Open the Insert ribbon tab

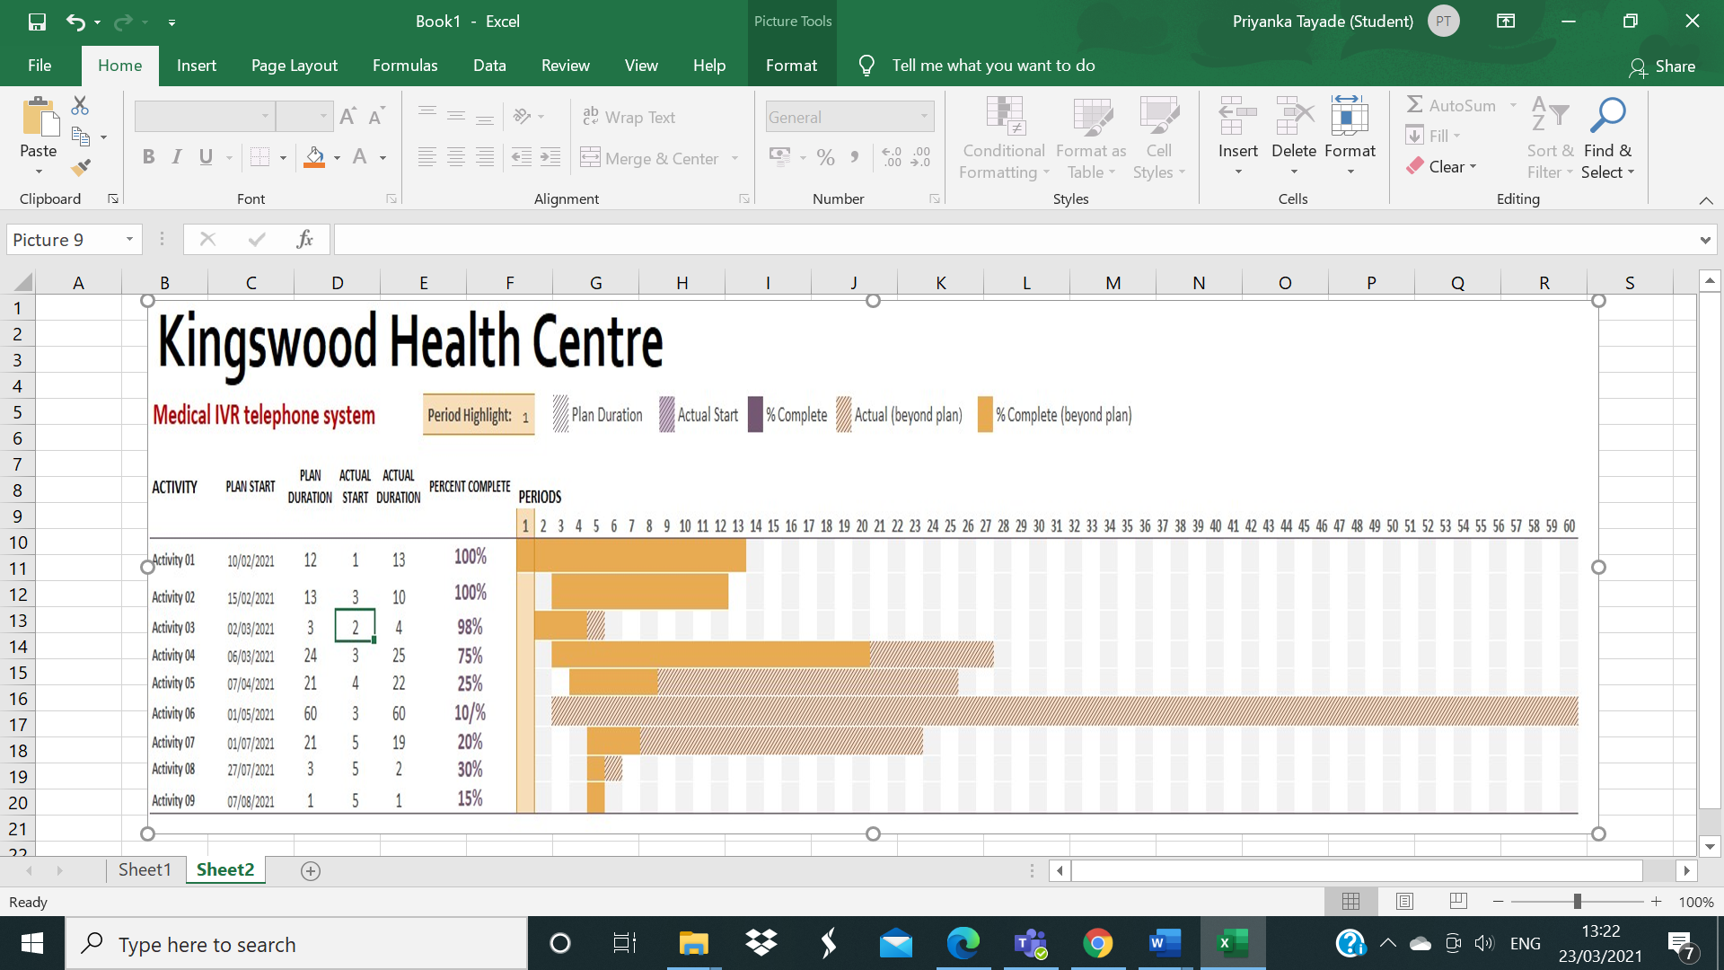(x=196, y=66)
